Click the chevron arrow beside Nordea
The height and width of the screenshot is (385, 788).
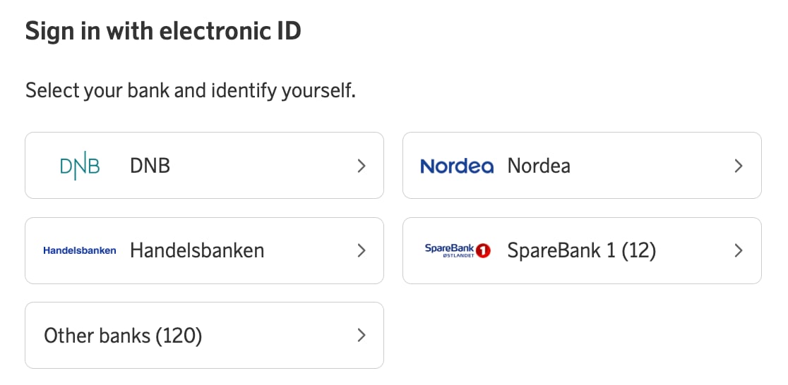pyautogui.click(x=739, y=166)
